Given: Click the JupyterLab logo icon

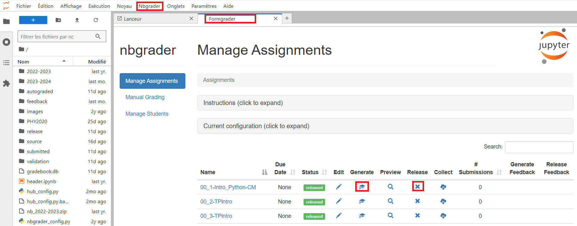Looking at the screenshot, I should pyautogui.click(x=6, y=6).
